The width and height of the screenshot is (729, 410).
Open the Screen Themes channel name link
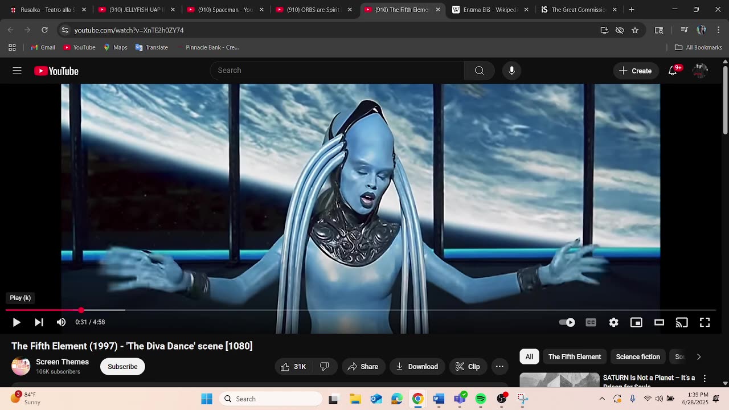[x=62, y=362]
